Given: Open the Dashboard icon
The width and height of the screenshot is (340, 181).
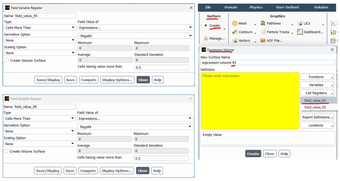Looking at the screenshot, I should point(300,32).
